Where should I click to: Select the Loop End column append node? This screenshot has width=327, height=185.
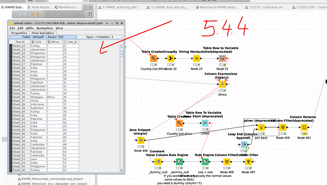(244, 144)
